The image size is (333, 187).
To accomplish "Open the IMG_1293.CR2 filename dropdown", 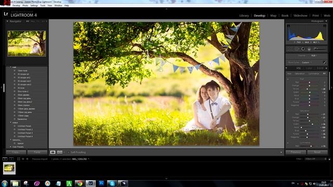I will click(81, 159).
